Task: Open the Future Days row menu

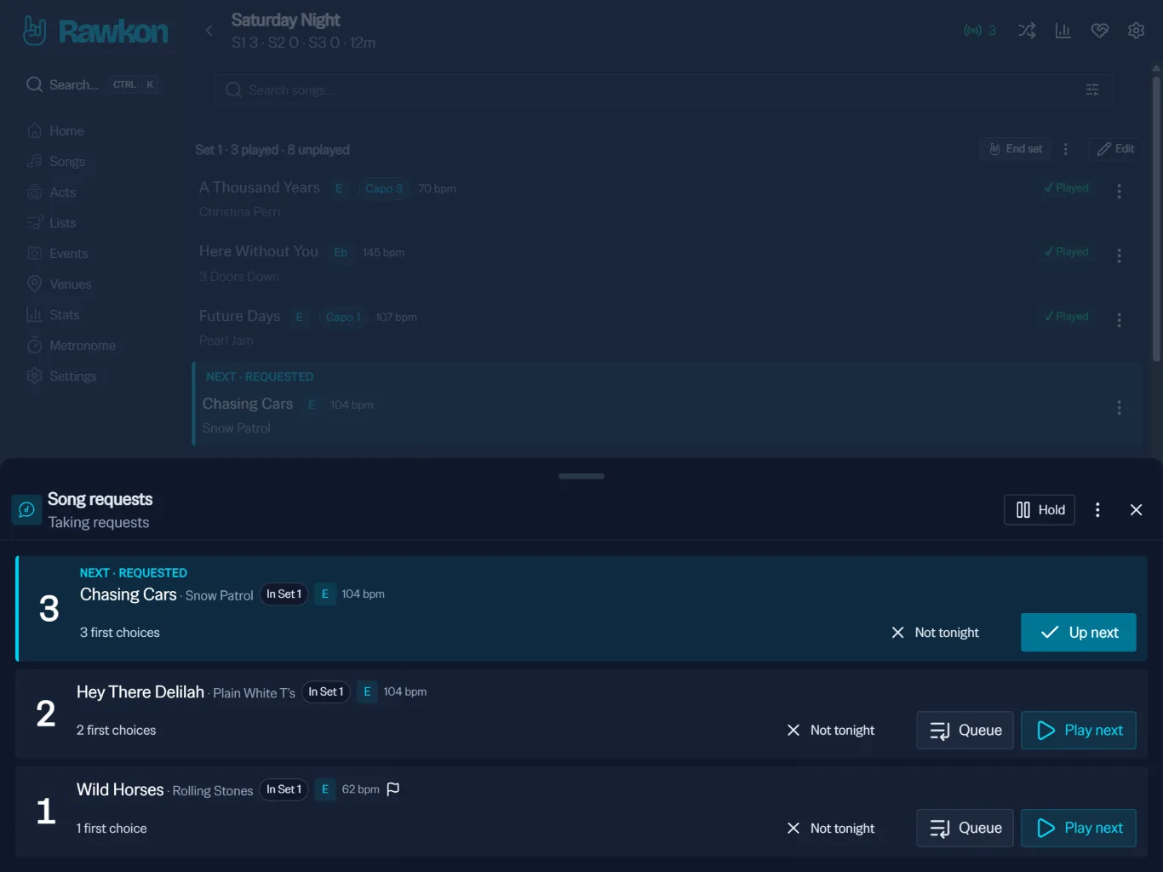Action: point(1119,320)
